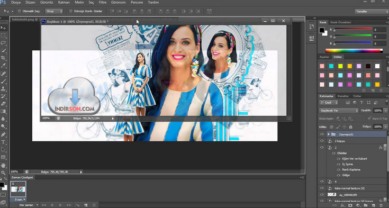This screenshot has width=389, height=208.
Task: Select the Crop tool
Action: coord(3,58)
